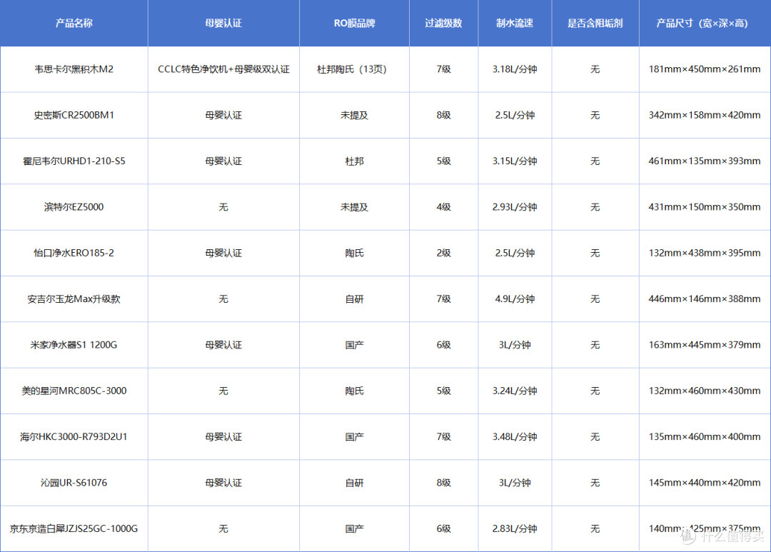This screenshot has height=552, width=771.
Task: Select product name 米家净水器S1 1200G
Action: pyautogui.click(x=74, y=345)
